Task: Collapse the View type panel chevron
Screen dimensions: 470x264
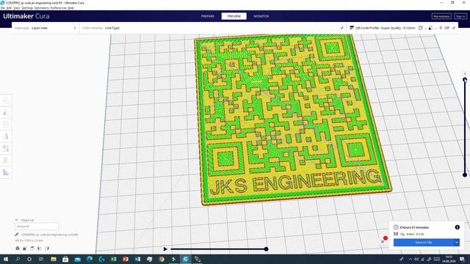Action: (x=75, y=28)
